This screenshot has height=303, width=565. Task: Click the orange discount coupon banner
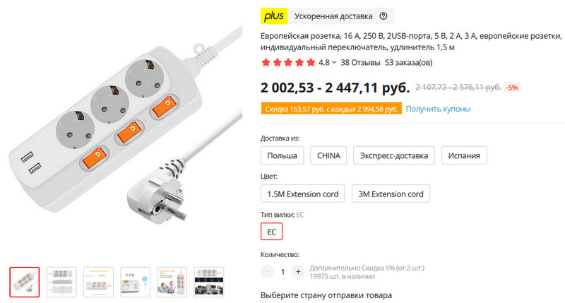tap(331, 109)
